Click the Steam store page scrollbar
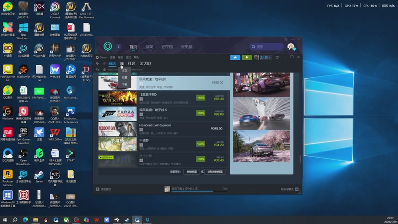The image size is (398, 224). (300, 159)
